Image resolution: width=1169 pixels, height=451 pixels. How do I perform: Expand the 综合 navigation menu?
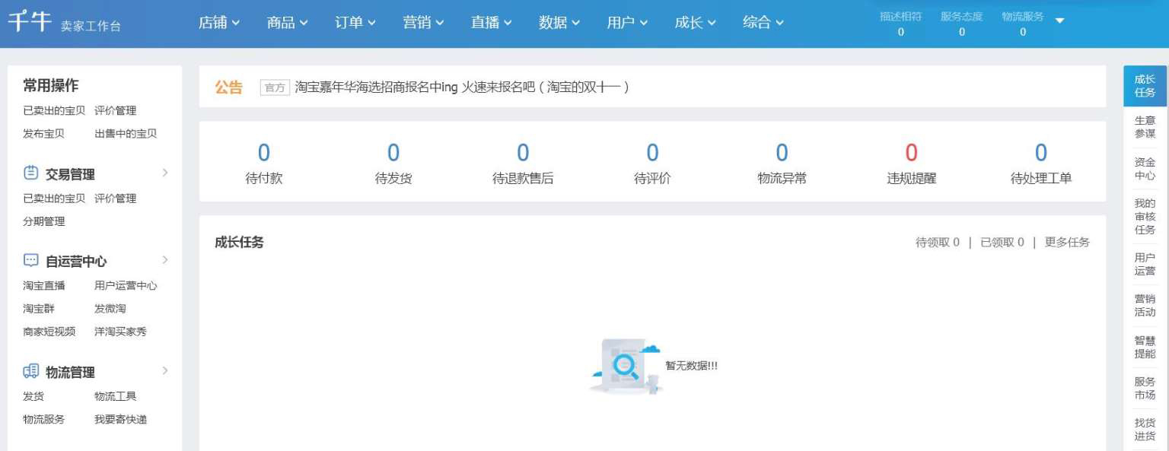763,23
